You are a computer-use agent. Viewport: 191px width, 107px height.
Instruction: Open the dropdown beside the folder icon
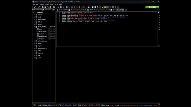(91, 7)
